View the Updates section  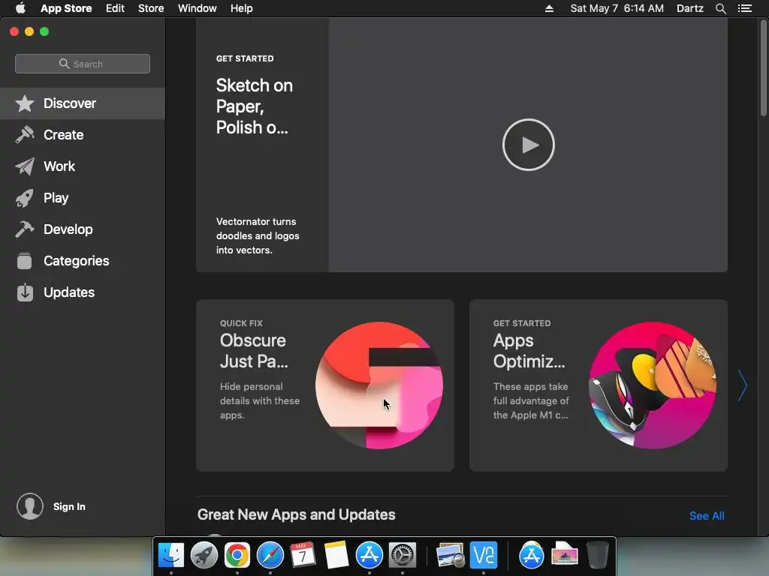(x=83, y=292)
